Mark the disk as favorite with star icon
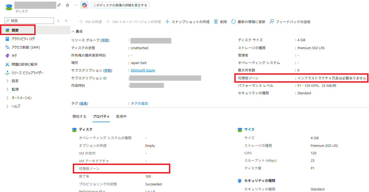The image size is (369, 192). pyautogui.click(x=67, y=5)
